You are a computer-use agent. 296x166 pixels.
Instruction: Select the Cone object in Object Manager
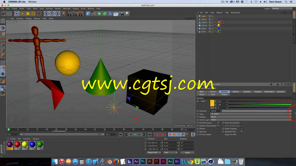[203, 32]
